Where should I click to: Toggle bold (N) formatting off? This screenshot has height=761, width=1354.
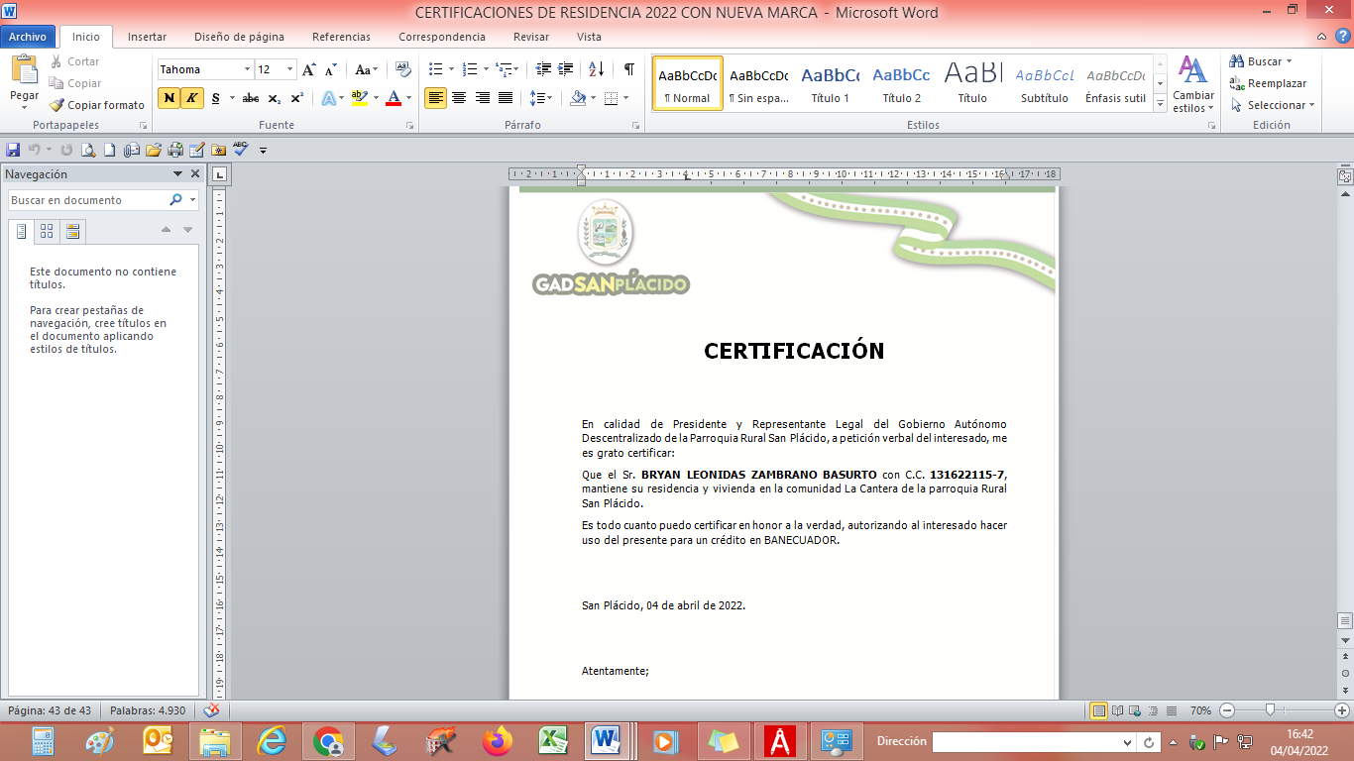coord(169,98)
